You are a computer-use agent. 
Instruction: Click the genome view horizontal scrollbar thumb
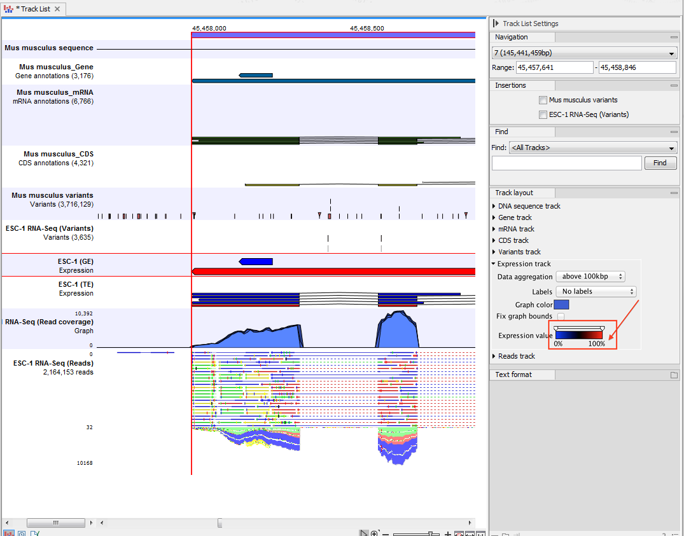pyautogui.click(x=220, y=523)
